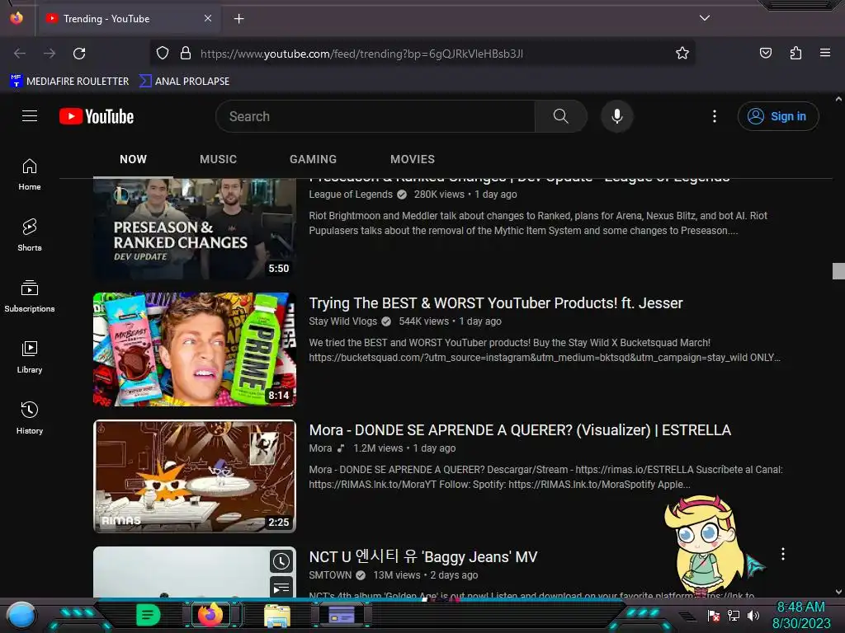Open the clock showing 8:48 AM

(x=801, y=615)
